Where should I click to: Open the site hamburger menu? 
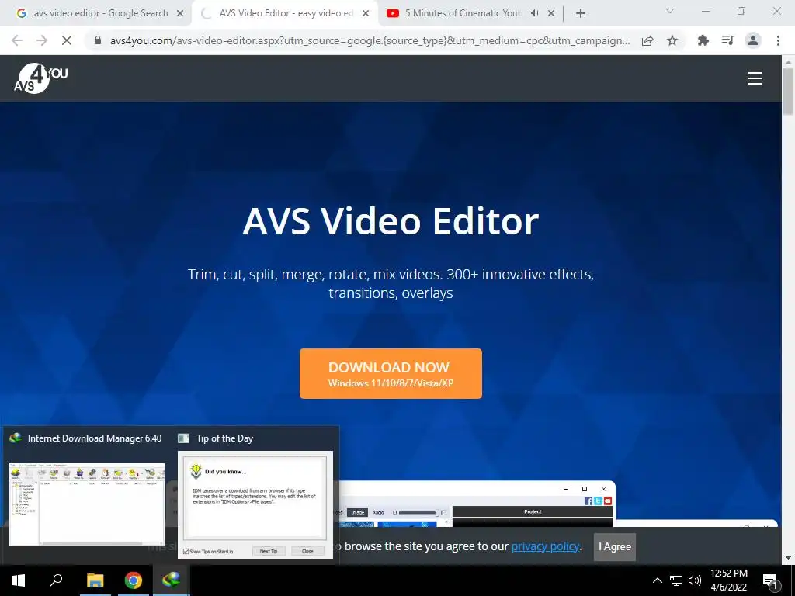click(x=755, y=78)
